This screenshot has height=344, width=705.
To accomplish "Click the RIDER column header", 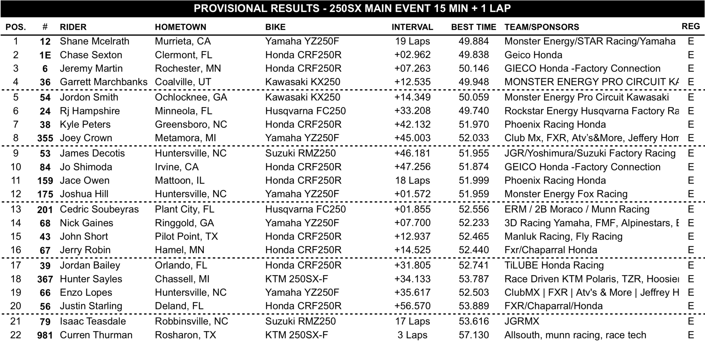I will tap(73, 27).
